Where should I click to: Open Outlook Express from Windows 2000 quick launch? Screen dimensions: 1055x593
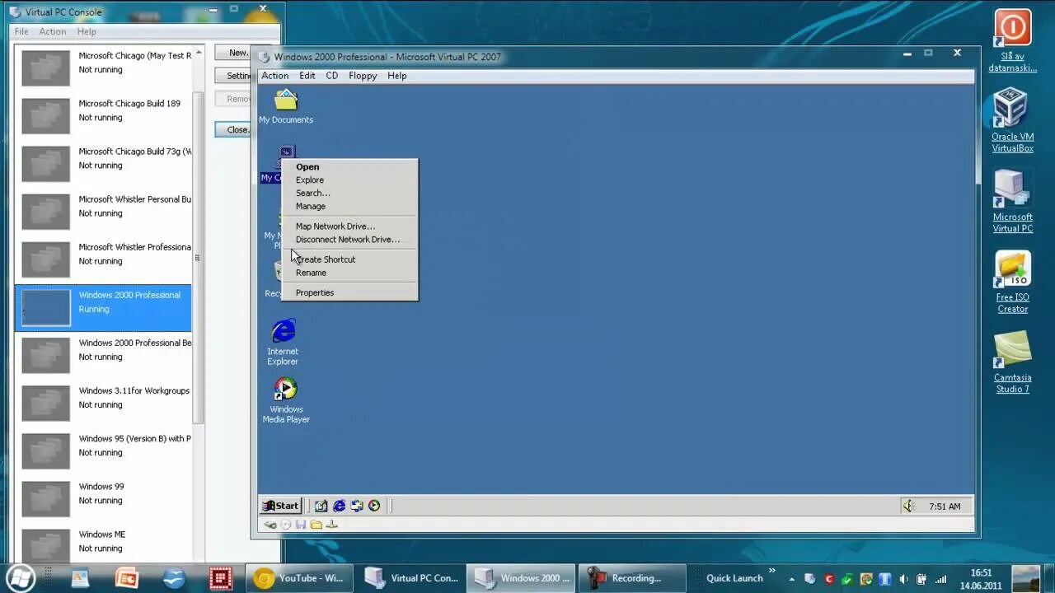point(357,506)
